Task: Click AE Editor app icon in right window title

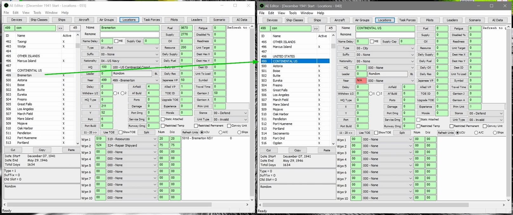Action: tap(262, 6)
